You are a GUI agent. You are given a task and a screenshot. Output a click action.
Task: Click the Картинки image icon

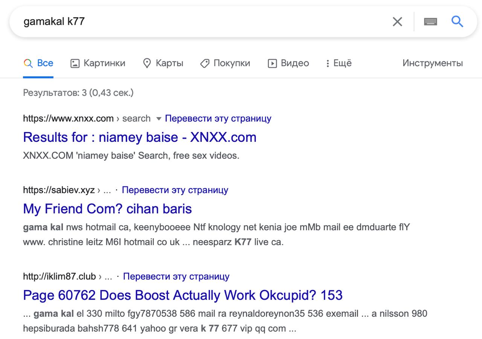click(x=75, y=64)
